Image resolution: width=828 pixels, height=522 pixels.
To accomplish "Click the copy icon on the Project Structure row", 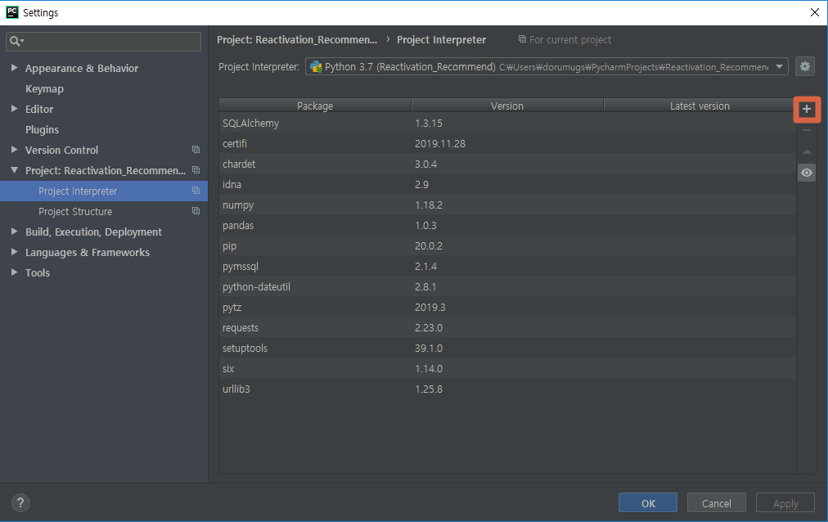I will tap(196, 211).
